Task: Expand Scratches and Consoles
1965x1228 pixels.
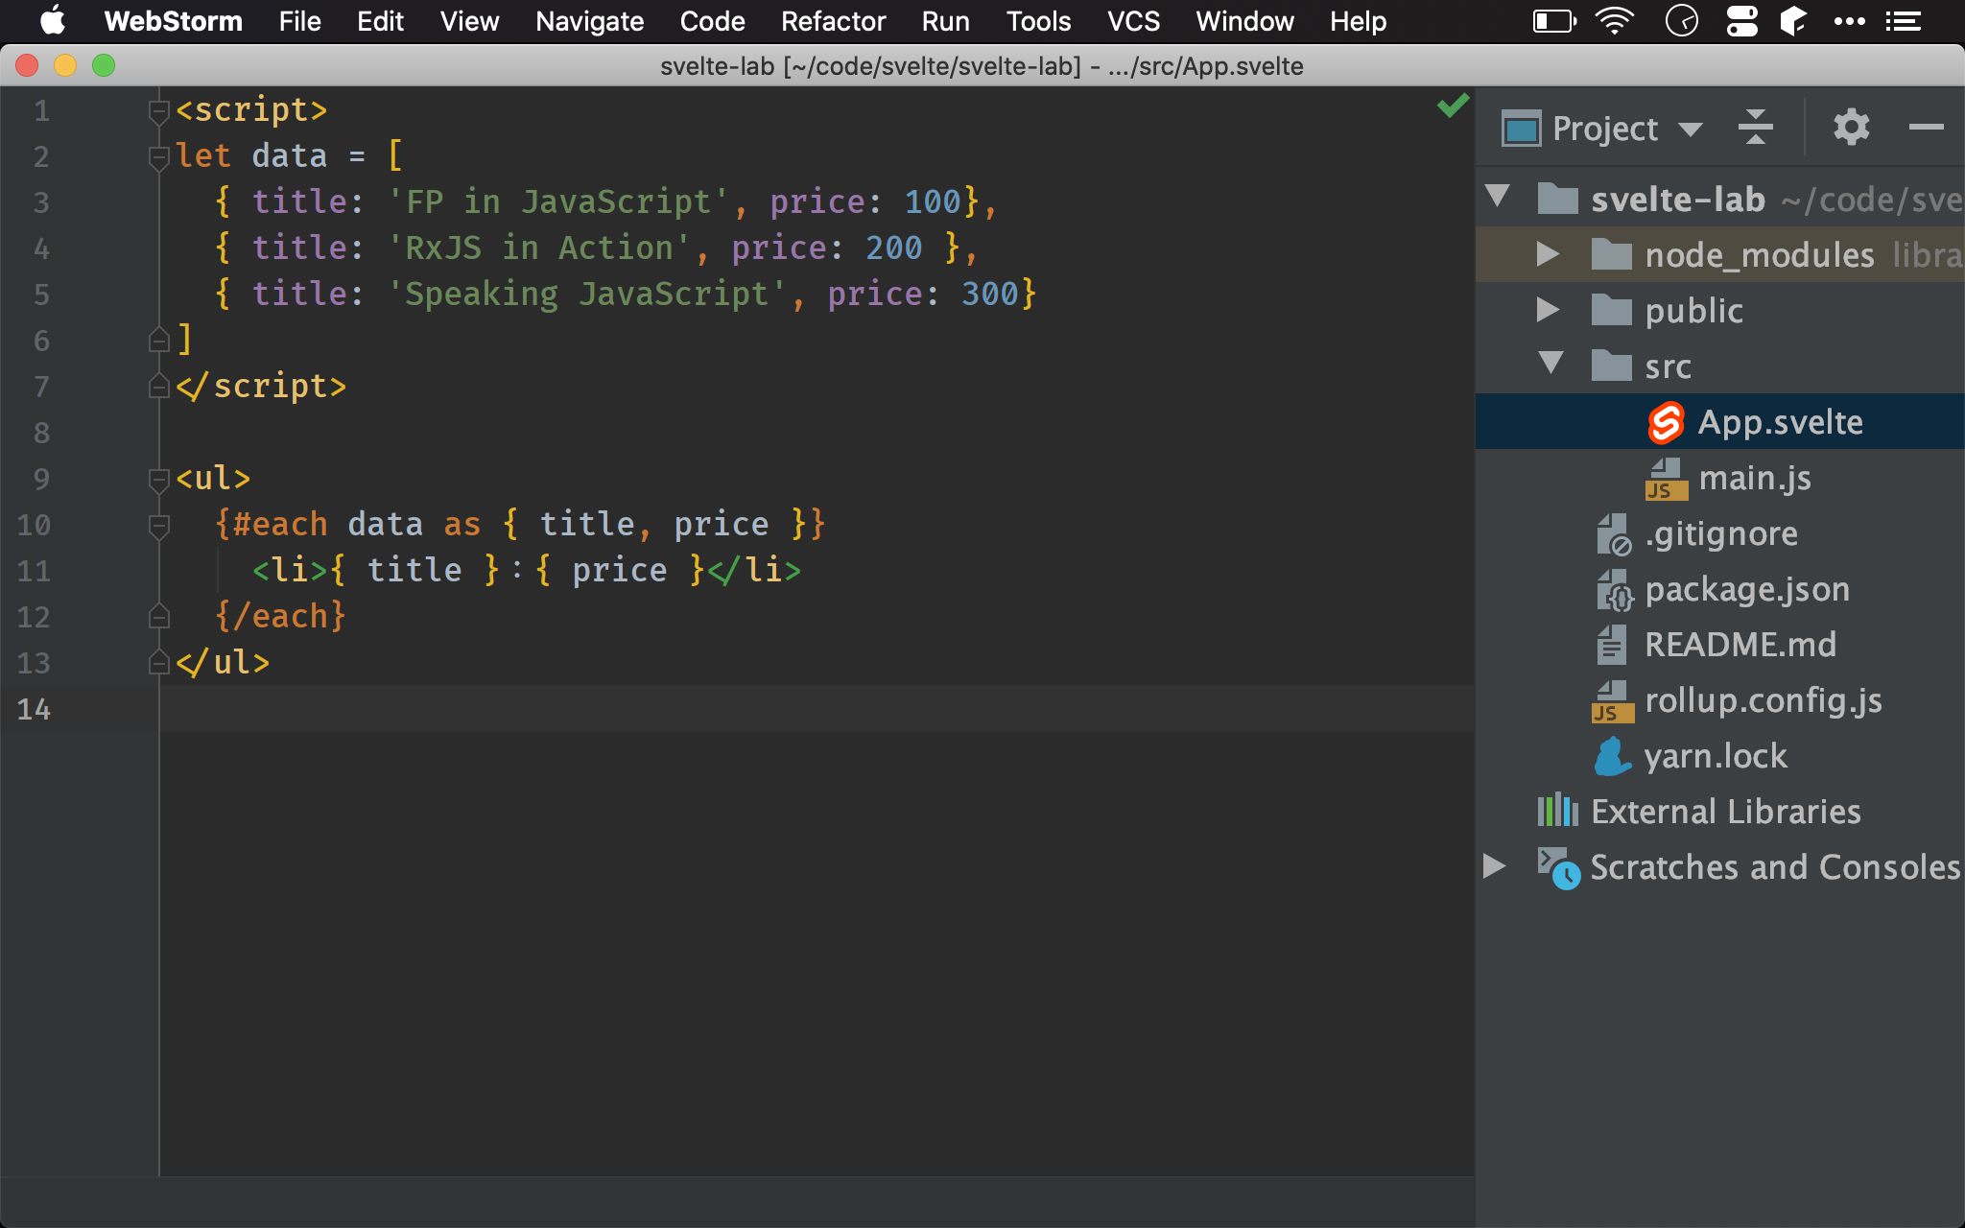Action: [1494, 866]
